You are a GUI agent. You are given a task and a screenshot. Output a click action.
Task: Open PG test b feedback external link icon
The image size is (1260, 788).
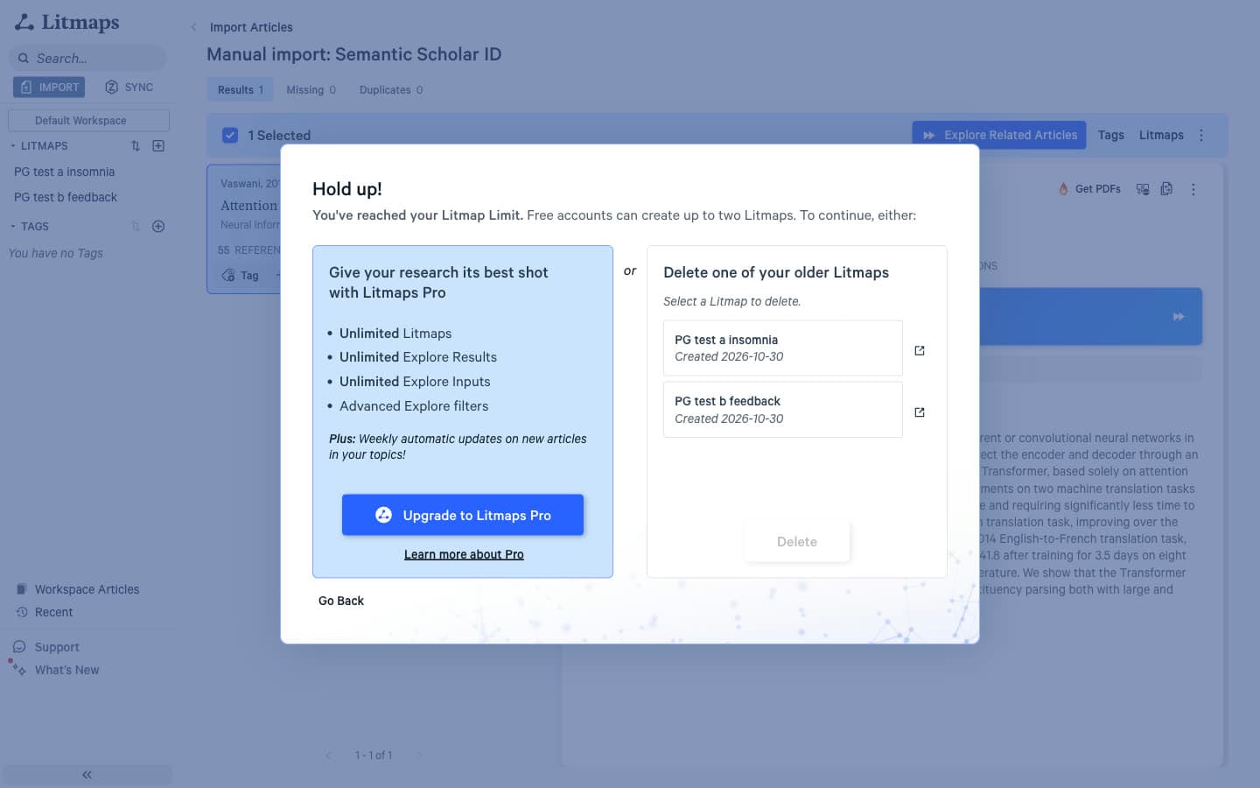pos(920,412)
